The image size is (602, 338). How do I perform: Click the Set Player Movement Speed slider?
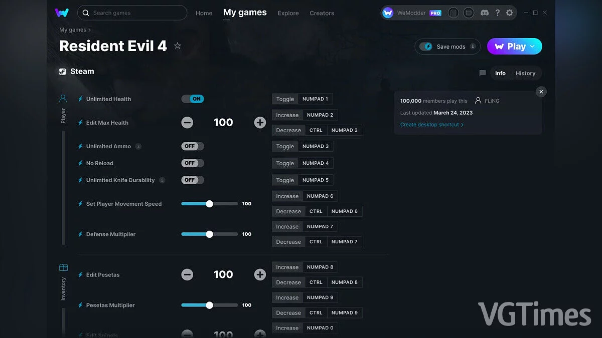tap(210, 204)
